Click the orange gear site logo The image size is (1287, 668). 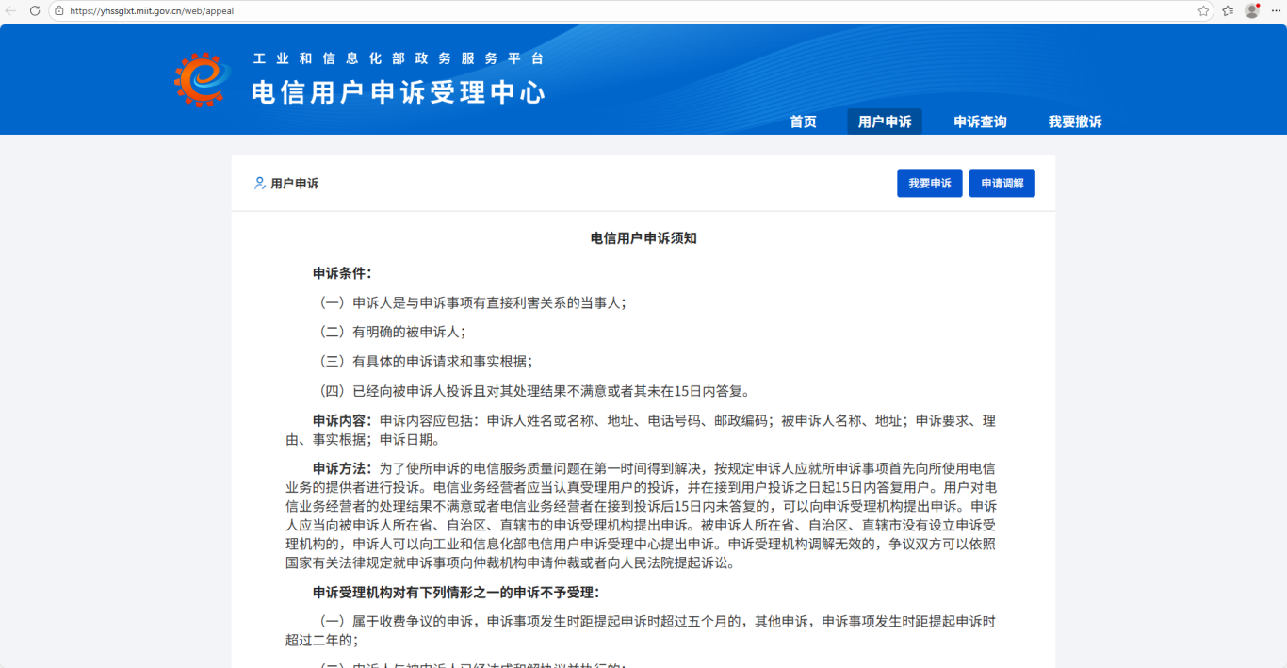[202, 80]
